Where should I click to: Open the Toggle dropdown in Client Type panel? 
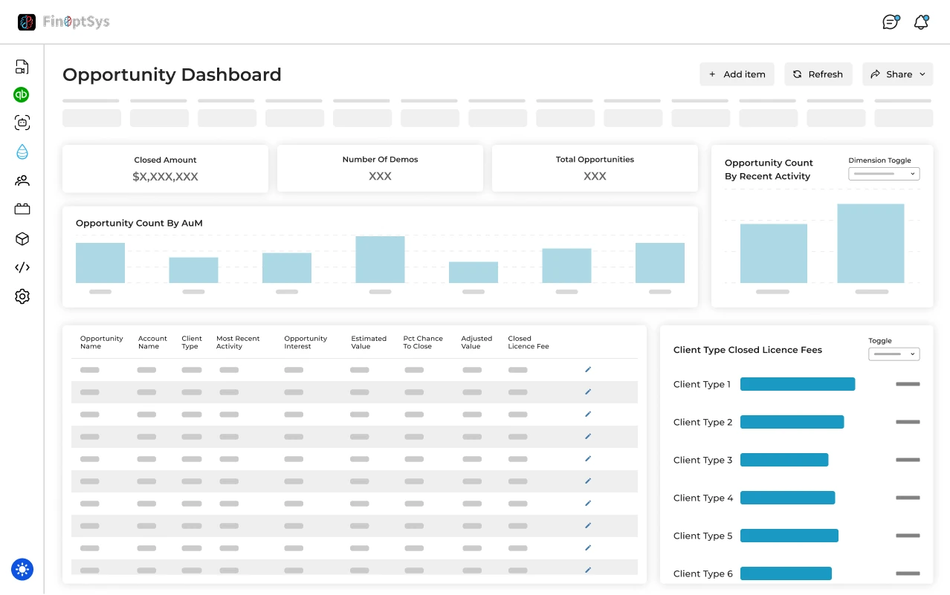[894, 354]
